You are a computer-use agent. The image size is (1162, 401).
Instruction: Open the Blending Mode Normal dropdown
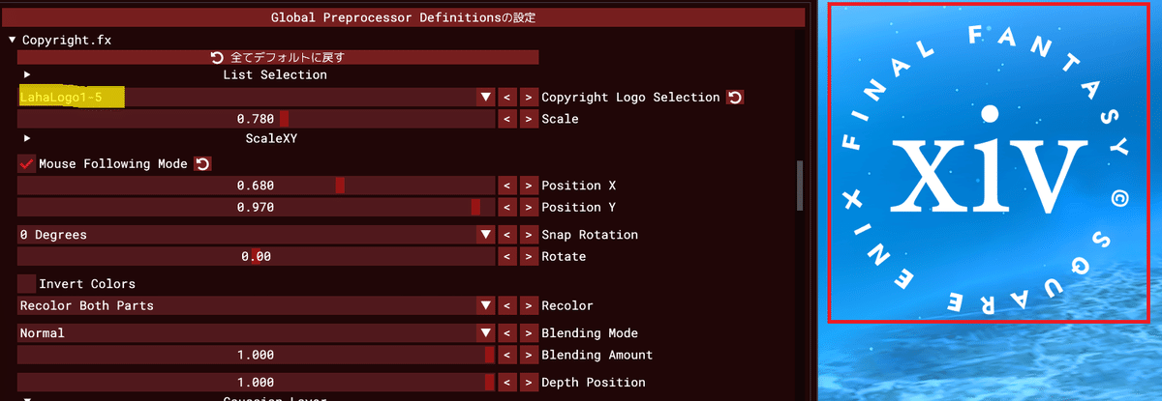(257, 333)
